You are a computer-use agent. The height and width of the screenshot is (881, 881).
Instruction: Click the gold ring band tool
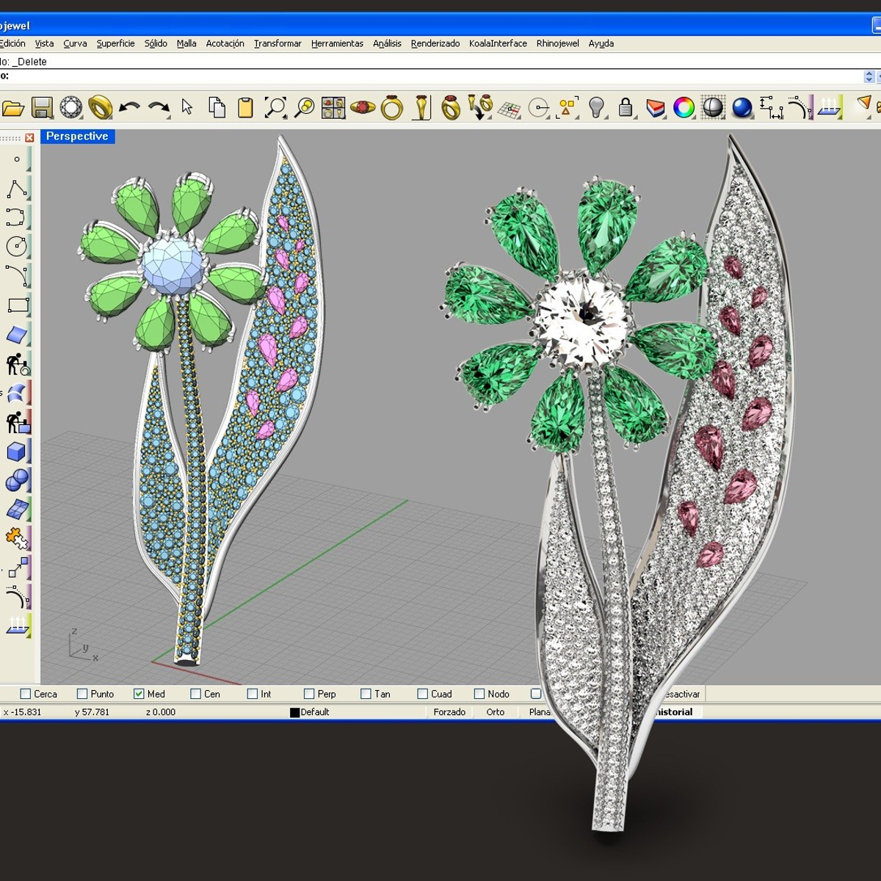pyautogui.click(x=100, y=108)
